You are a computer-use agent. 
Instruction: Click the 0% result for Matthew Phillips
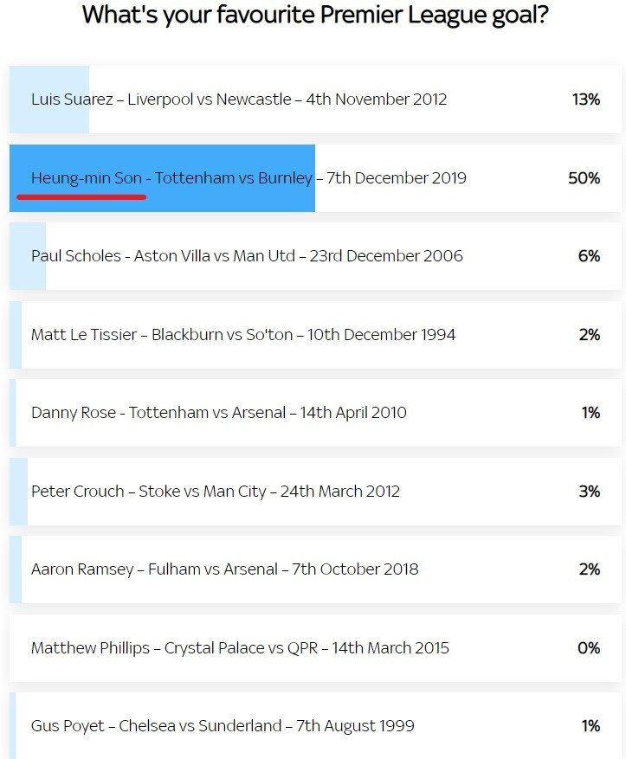(589, 647)
